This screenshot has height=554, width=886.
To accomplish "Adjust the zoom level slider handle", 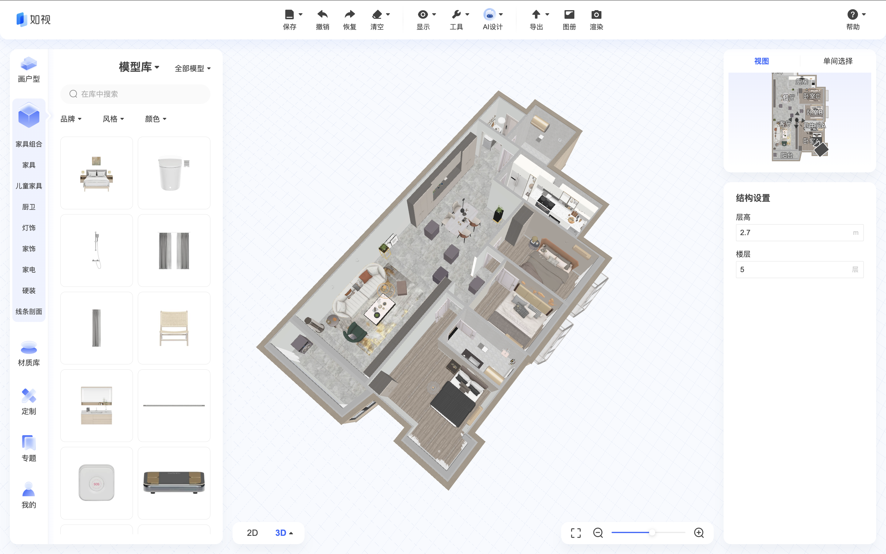I will click(652, 533).
